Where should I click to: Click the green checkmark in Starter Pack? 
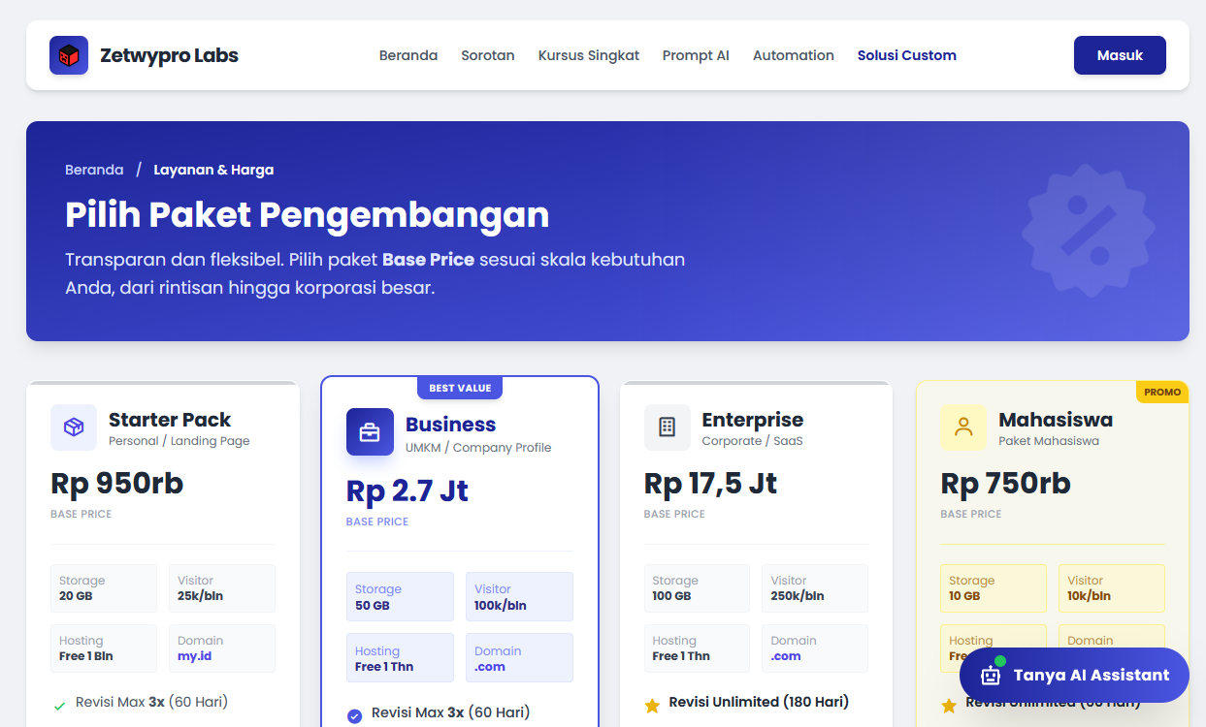tap(60, 706)
